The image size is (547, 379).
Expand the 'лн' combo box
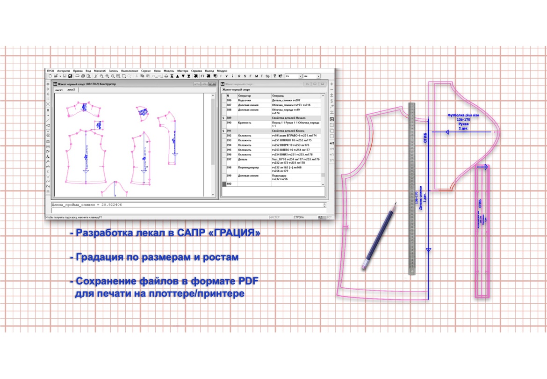(318, 76)
